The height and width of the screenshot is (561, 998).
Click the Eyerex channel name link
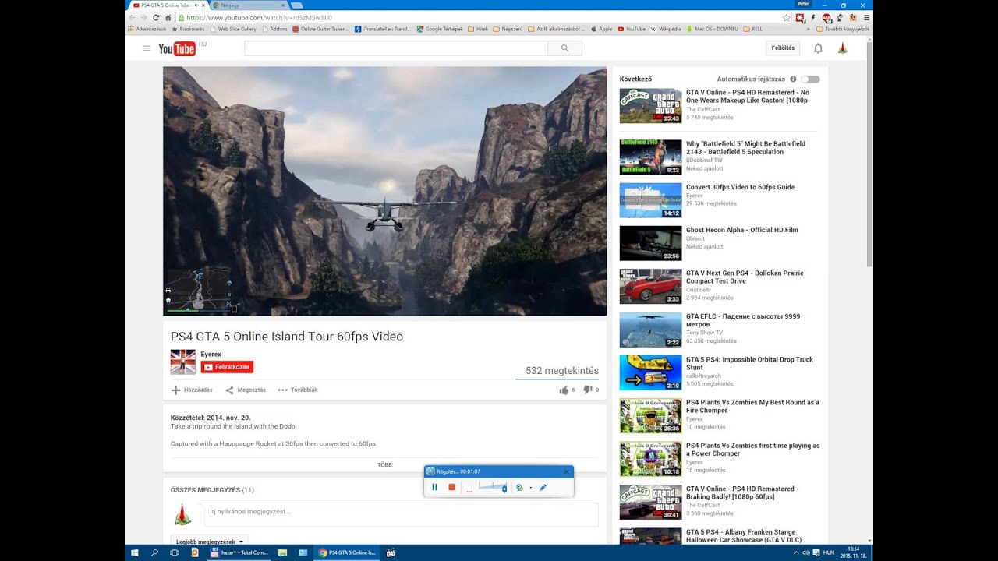click(211, 355)
